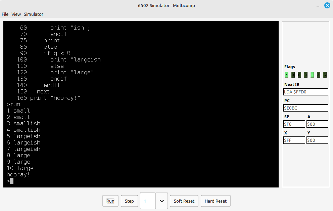
Task: Open the Simulator menu
Action: 33,14
